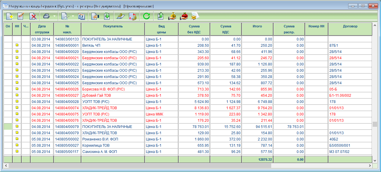381x172 pixels.
Task: Click the money bag in hand icon
Action: click(172, 16)
